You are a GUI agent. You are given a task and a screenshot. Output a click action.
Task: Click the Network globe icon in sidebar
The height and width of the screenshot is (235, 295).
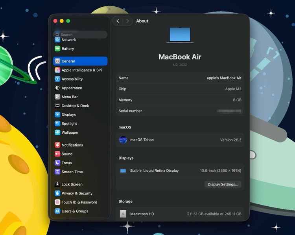[57, 40]
